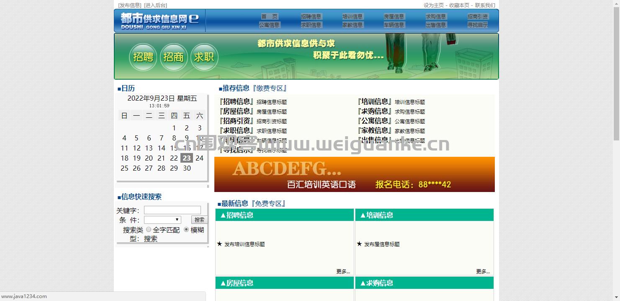Select date 23 on the calendar
This screenshot has height=301, width=620.
click(x=187, y=158)
